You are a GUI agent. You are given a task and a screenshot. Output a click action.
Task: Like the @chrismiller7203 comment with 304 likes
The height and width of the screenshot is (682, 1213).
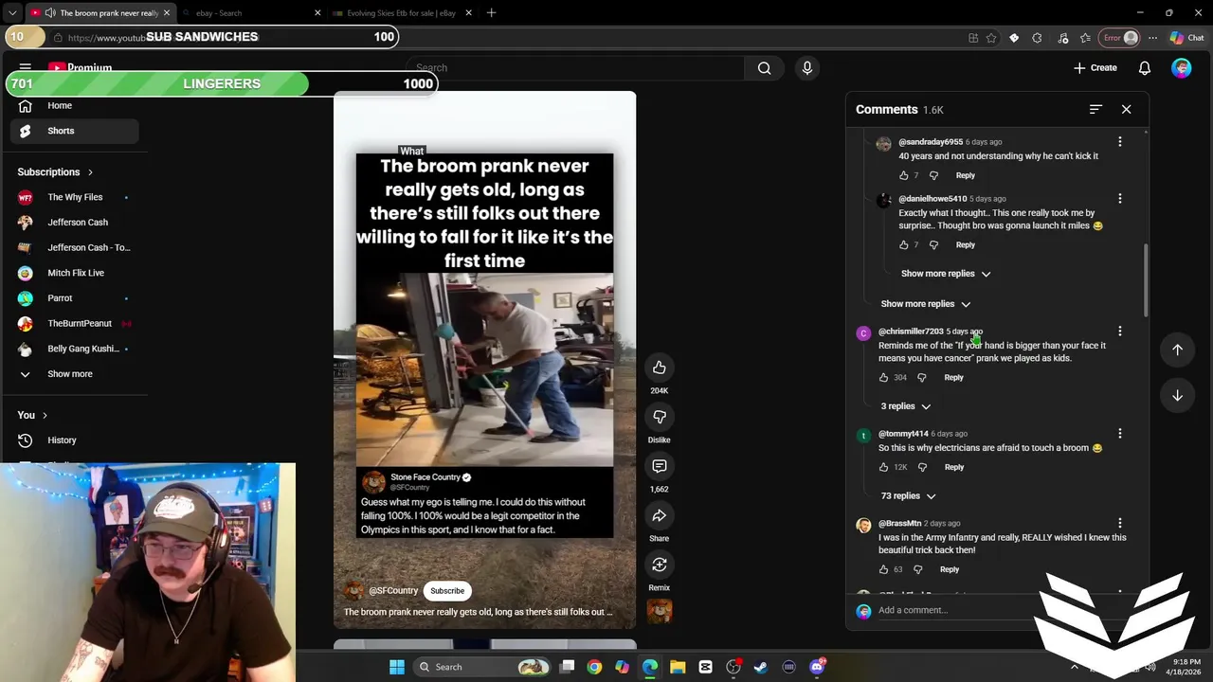click(883, 378)
